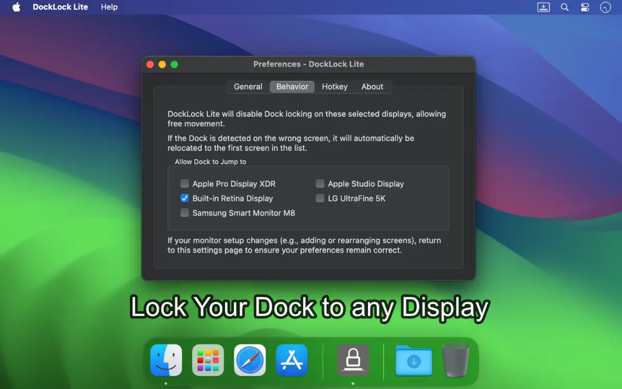Open the Trash from the Dock

[x=455, y=360]
